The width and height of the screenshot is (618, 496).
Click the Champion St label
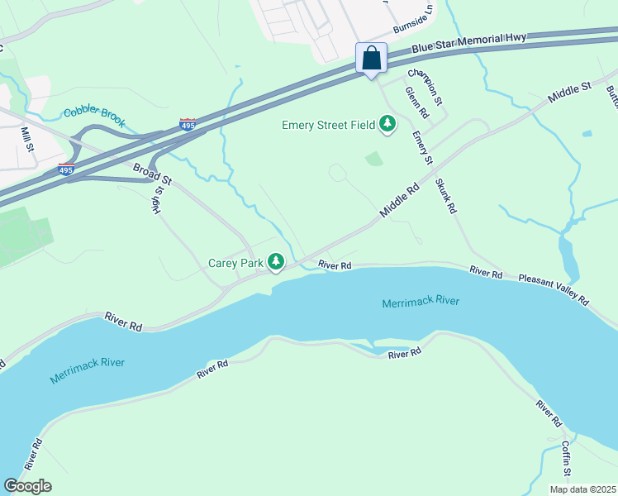425,87
